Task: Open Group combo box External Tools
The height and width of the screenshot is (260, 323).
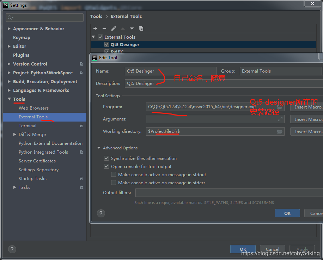Action: [x=281, y=71]
